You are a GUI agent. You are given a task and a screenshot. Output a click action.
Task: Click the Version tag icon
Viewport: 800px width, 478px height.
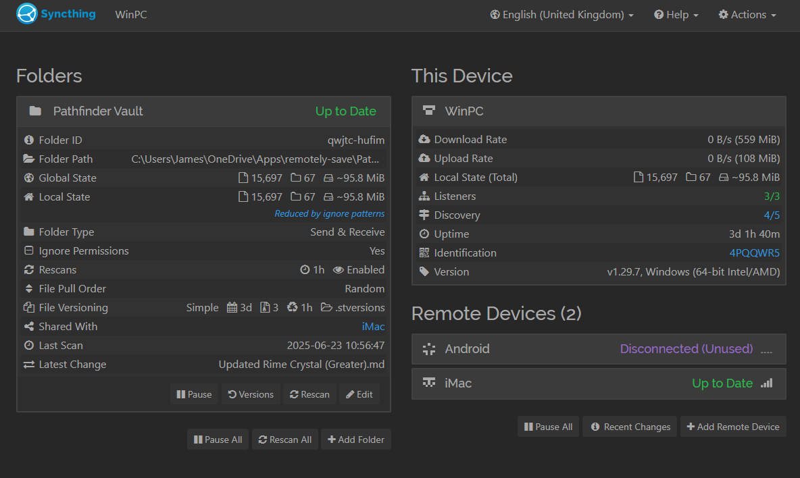pos(424,271)
